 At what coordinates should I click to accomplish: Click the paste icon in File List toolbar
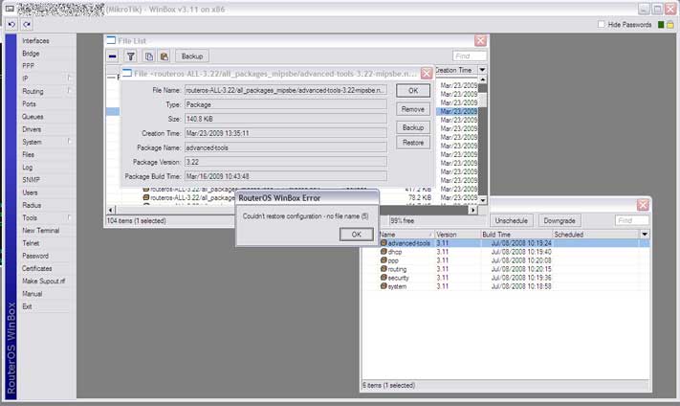click(x=165, y=56)
